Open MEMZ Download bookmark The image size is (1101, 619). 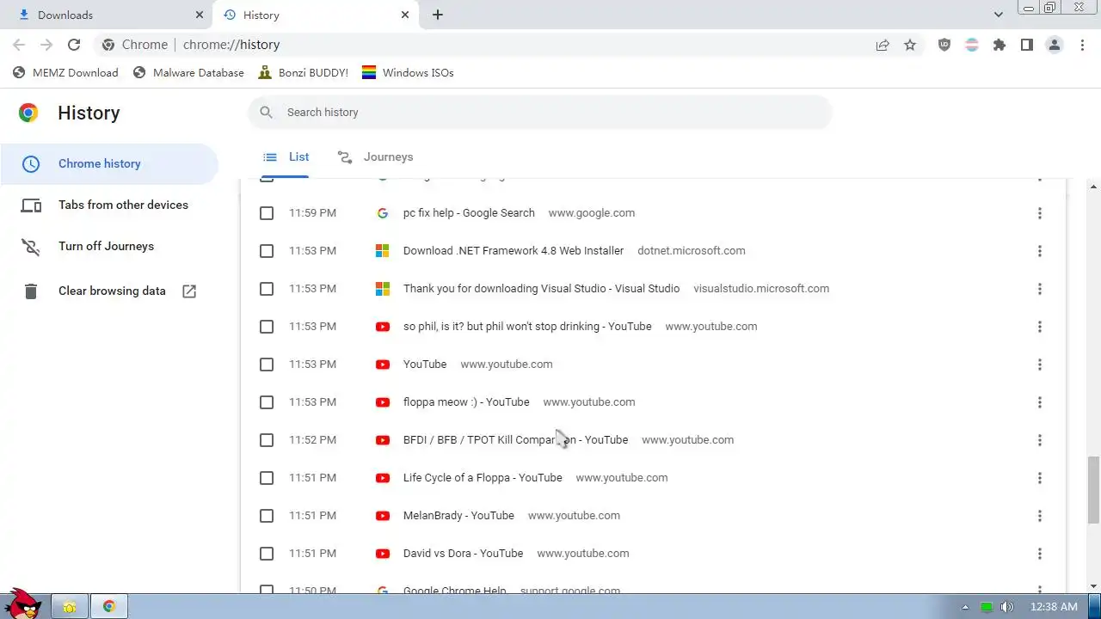tap(65, 73)
